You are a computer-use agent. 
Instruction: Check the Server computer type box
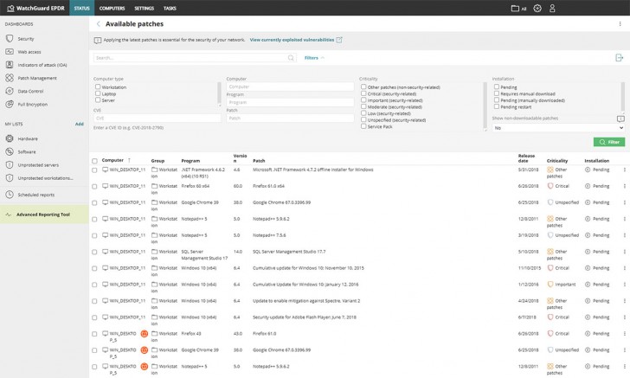click(98, 99)
